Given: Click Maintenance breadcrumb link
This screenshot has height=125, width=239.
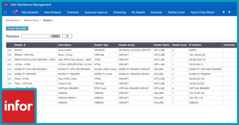Looking at the screenshot, I should click(x=13, y=20).
